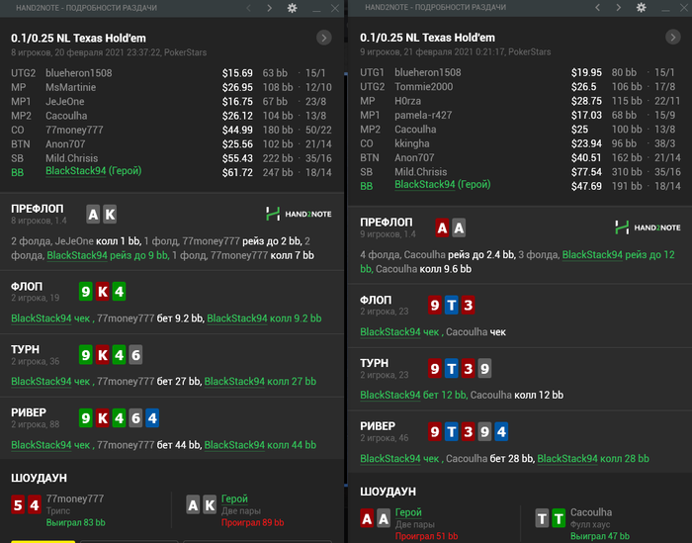The height and width of the screenshot is (543, 692).
Task: Select pamela-r427 in right player list
Action: click(520, 115)
